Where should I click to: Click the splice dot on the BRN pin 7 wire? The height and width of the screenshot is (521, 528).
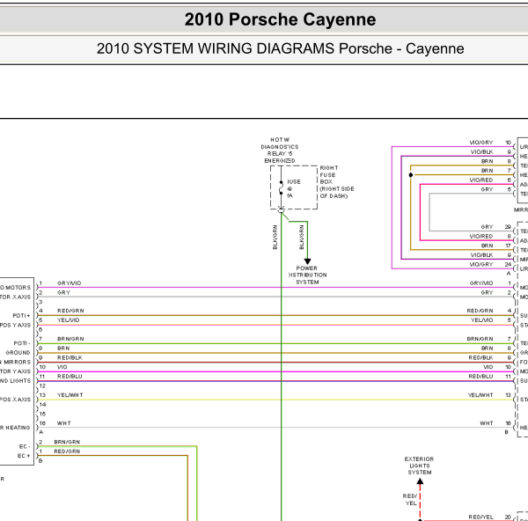(410, 175)
